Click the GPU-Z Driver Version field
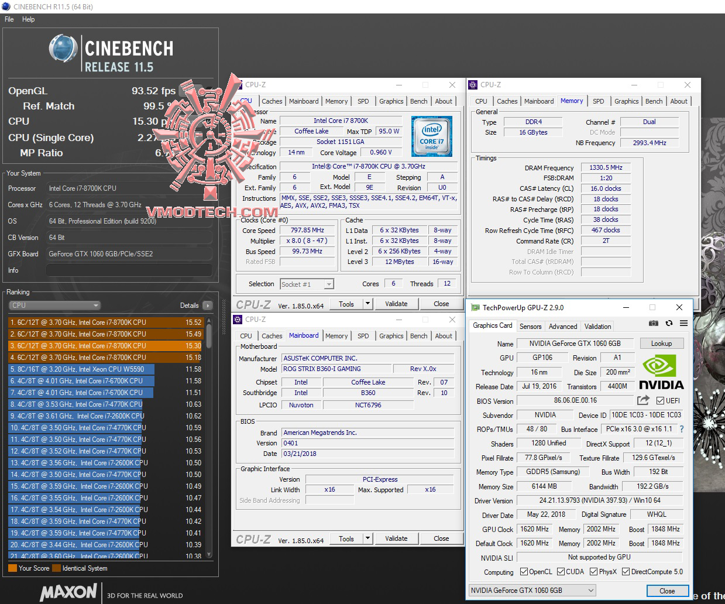Viewport: 725px width, 604px height. [600, 500]
